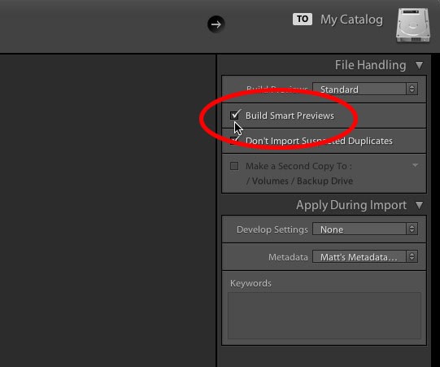Open the Build Previews Standard dropdown

coord(365,90)
